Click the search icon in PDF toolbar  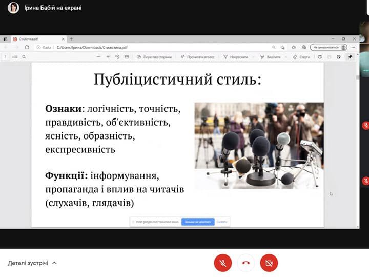click(24, 57)
